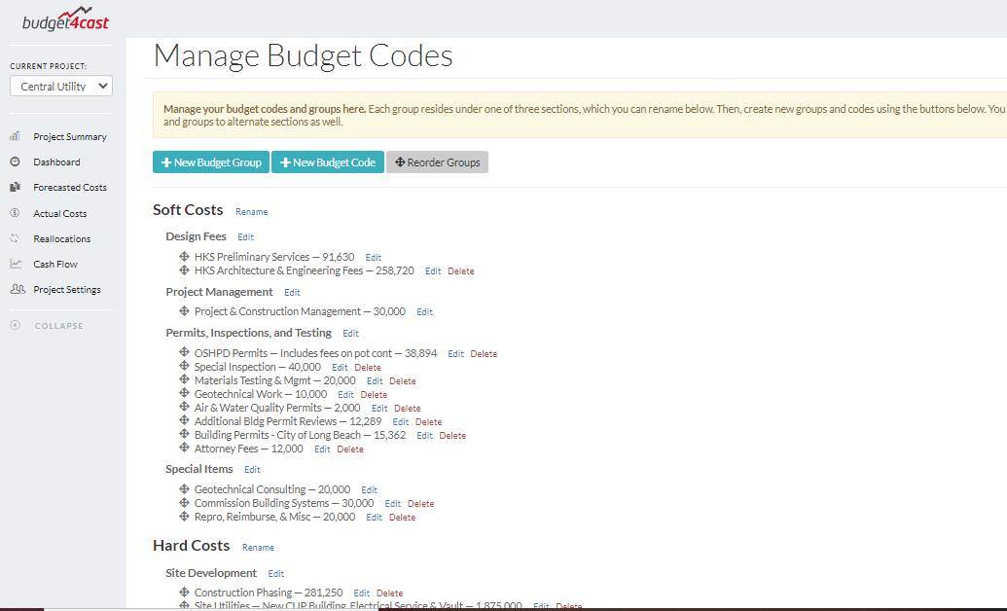Edit the Project Management group
1007x611 pixels.
coord(292,292)
